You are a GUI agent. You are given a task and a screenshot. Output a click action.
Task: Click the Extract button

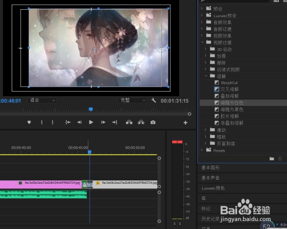coord(141,123)
